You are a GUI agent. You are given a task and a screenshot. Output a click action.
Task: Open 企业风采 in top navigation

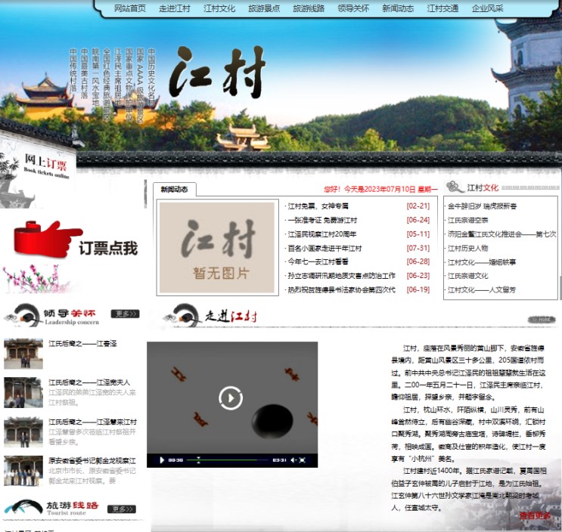(487, 8)
